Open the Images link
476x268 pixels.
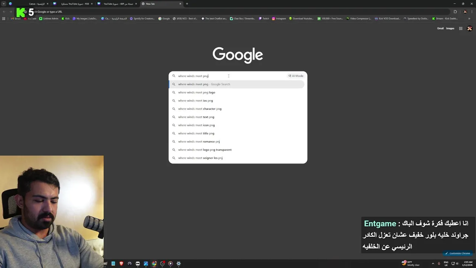450,28
